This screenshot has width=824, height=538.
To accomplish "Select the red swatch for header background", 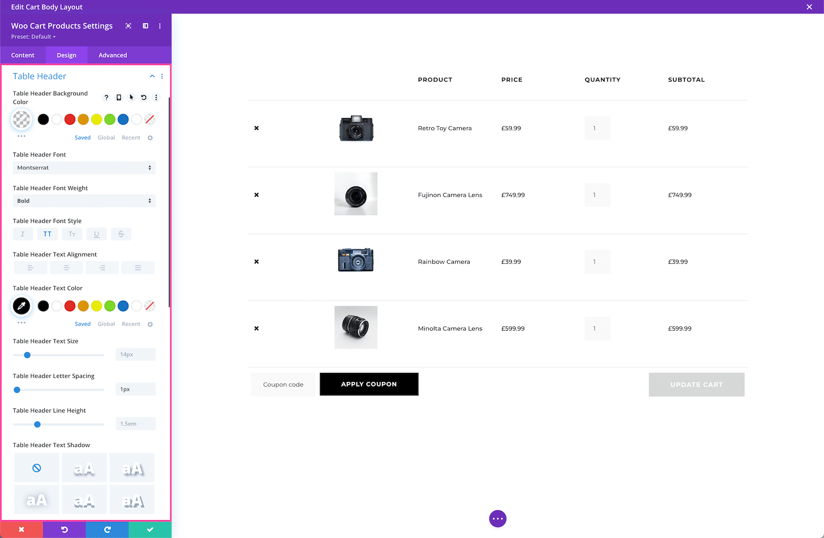I will [70, 119].
